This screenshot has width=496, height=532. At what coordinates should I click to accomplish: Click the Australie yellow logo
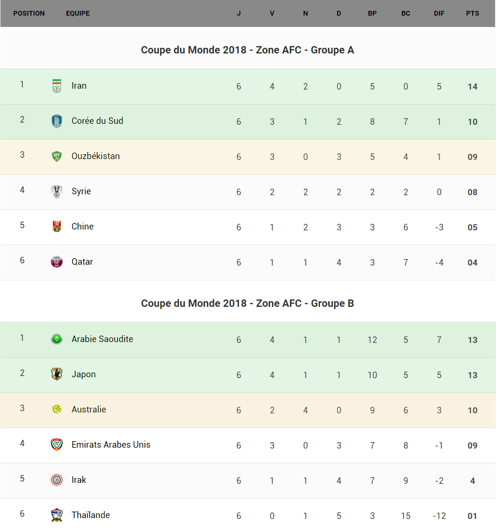click(x=57, y=409)
